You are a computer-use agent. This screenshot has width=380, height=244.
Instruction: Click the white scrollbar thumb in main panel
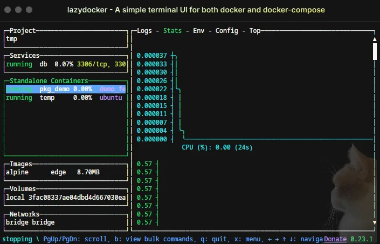pos(375,51)
